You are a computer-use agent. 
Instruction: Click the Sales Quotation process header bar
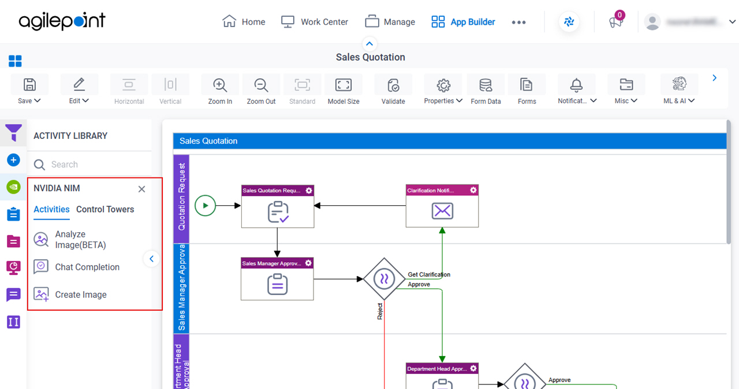pyautogui.click(x=450, y=141)
